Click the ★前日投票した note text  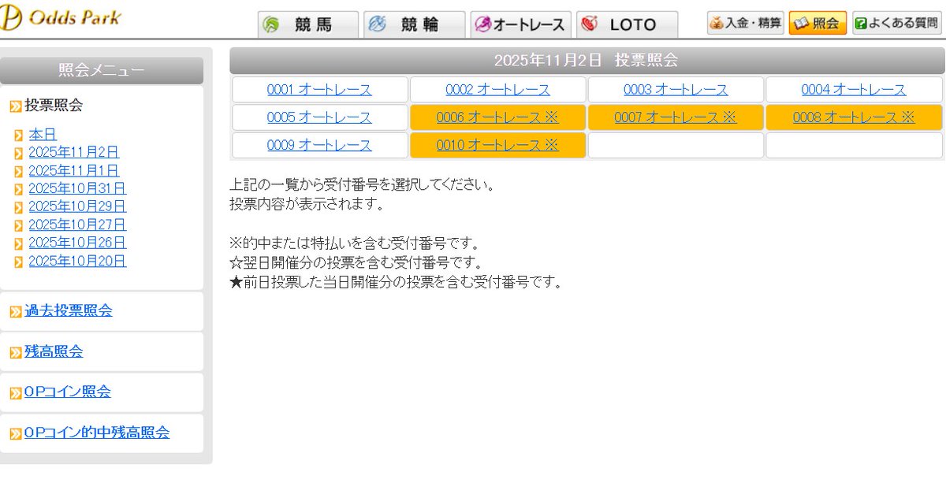pos(396,282)
